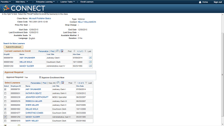Image resolution: width=224 pixels, height=126 pixels.
Task: Show previous rows in Current Learners grid
Action: point(74,51)
